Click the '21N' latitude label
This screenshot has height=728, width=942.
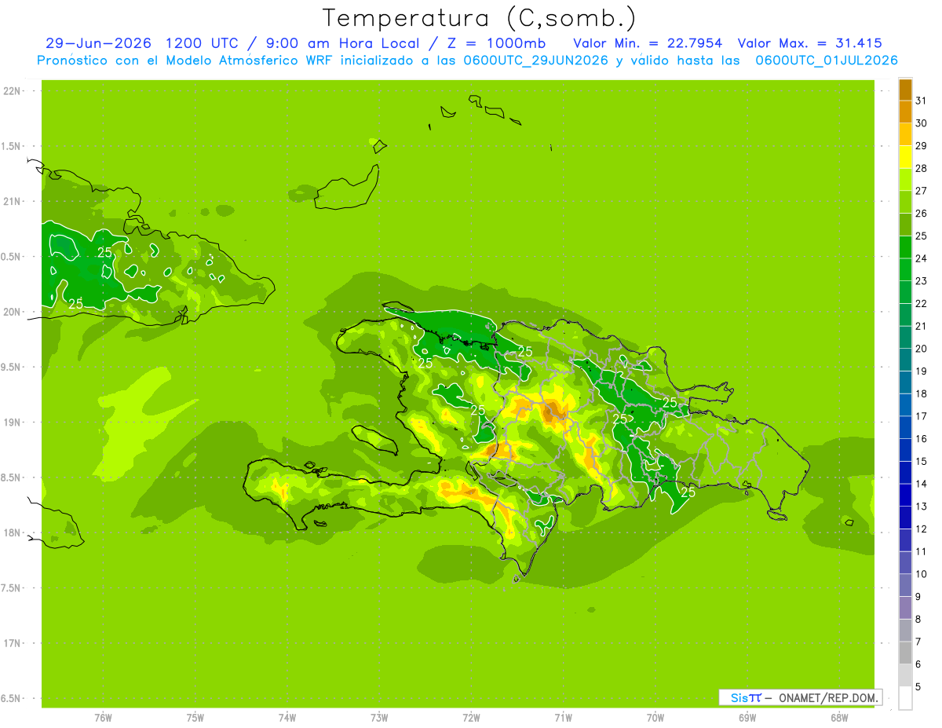point(12,201)
